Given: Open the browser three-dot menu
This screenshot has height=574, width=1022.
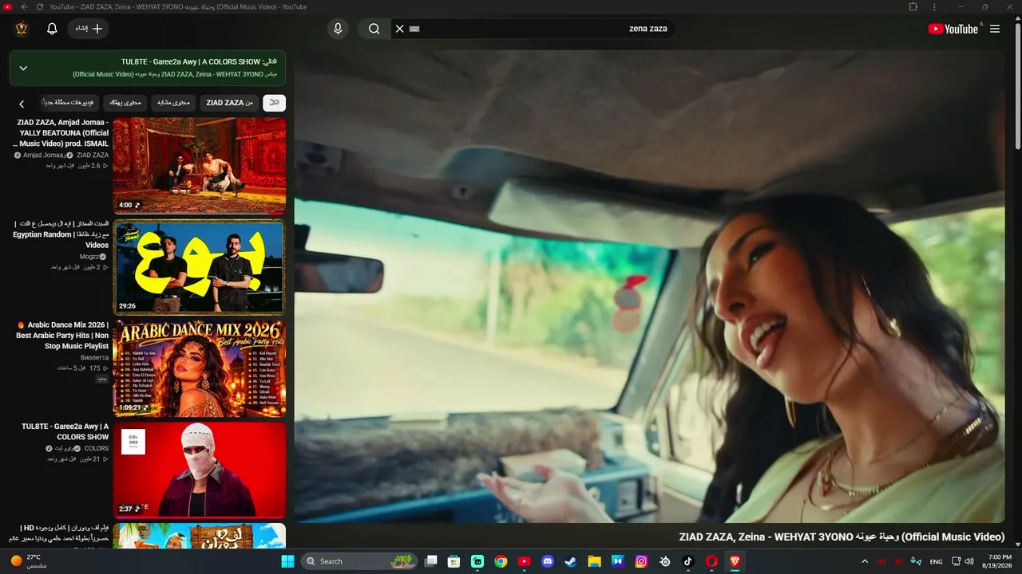Looking at the screenshot, I should click(934, 7).
